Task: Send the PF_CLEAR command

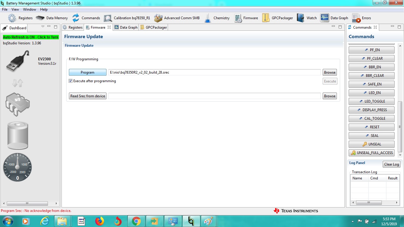Action: click(371, 59)
